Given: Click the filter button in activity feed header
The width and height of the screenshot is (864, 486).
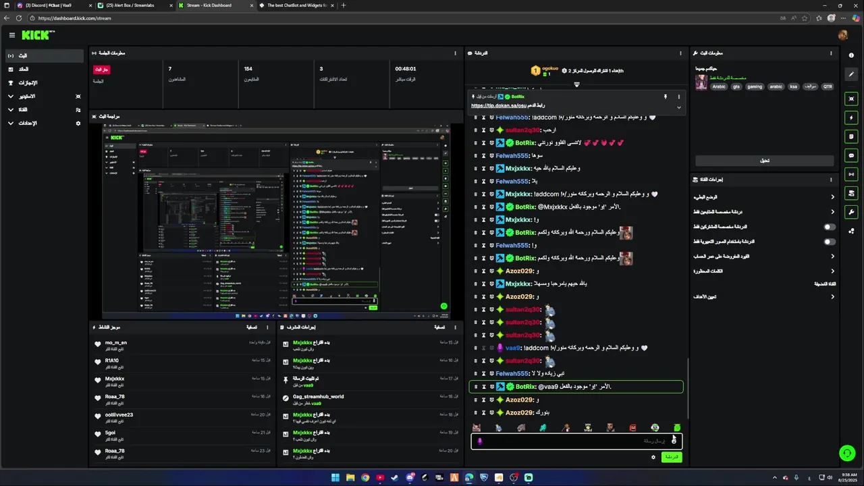Looking at the screenshot, I should click(x=251, y=327).
